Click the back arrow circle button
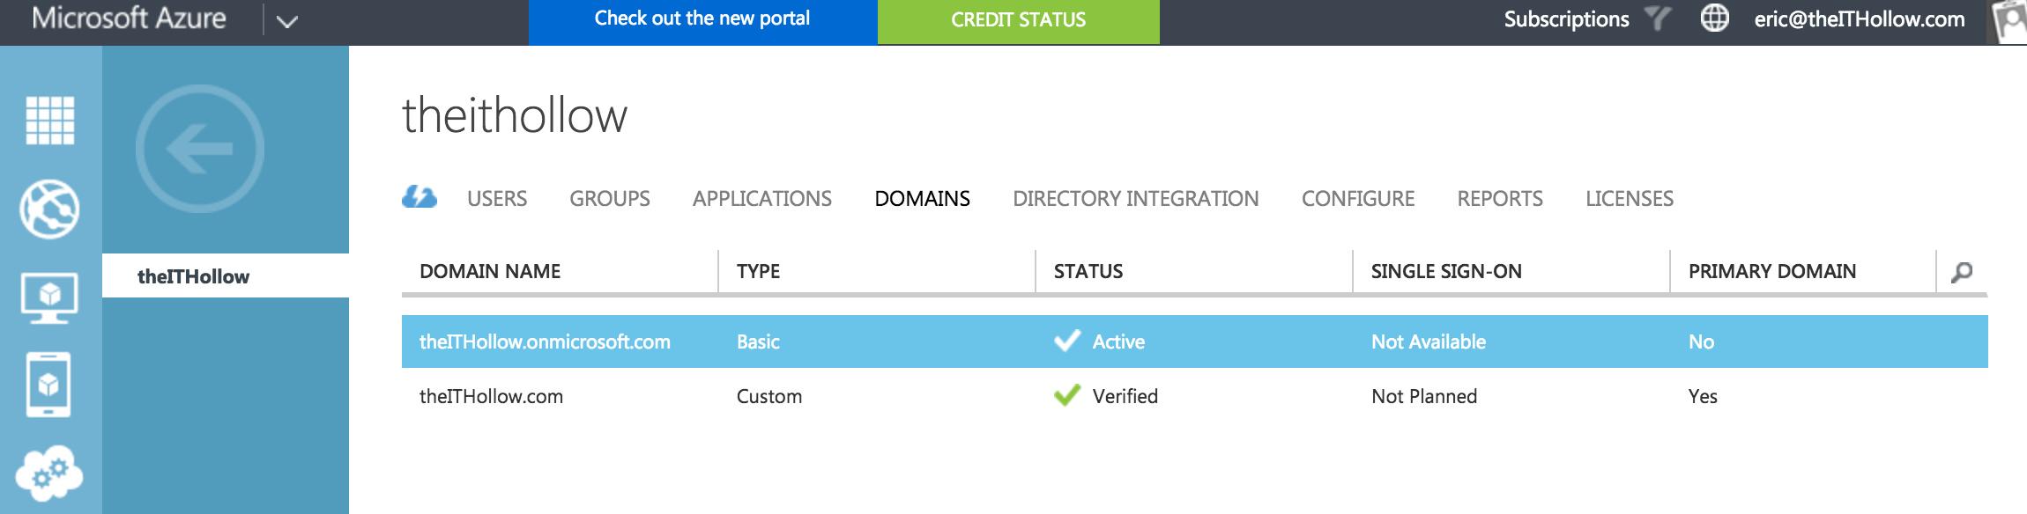 (200, 149)
